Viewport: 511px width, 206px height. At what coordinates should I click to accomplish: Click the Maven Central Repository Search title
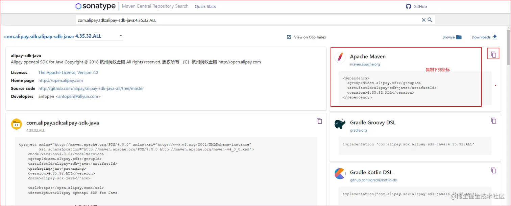tap(155, 6)
